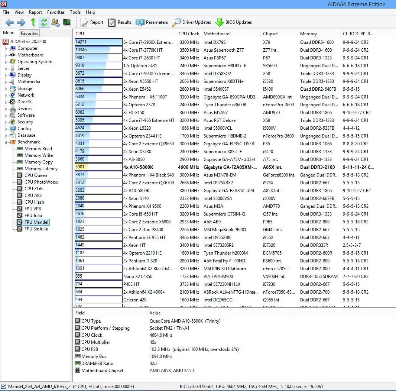The image size is (396, 391).
Task: Switch to the Favorites tab
Action: point(30,33)
